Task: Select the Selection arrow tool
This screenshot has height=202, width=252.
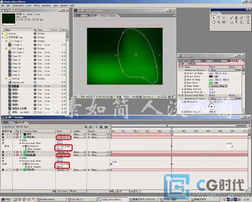Action: click(x=214, y=18)
